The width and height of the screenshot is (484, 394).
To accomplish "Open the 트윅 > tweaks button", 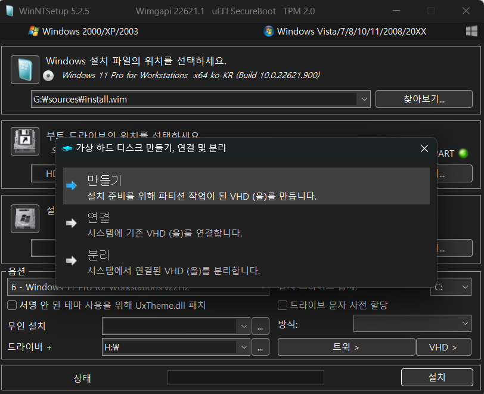I will pyautogui.click(x=346, y=347).
